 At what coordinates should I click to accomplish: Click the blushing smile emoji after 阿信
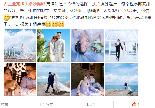6,17
